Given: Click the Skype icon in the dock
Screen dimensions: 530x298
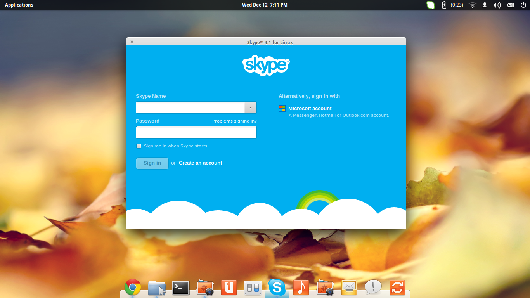Looking at the screenshot, I should (x=277, y=288).
